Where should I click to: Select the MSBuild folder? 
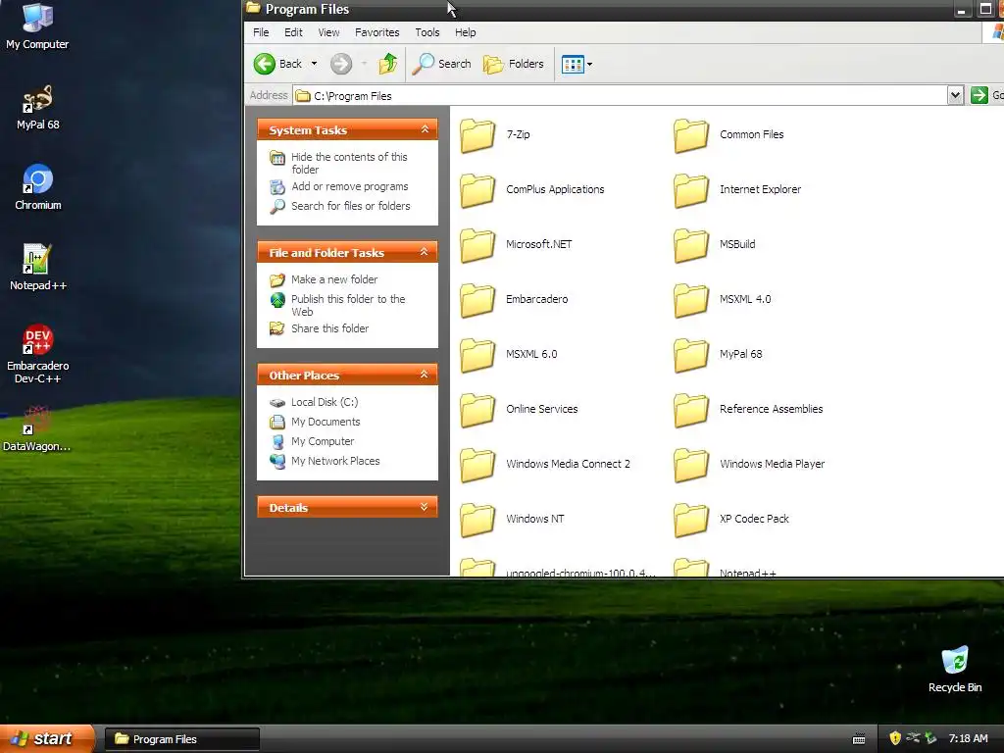tap(714, 245)
